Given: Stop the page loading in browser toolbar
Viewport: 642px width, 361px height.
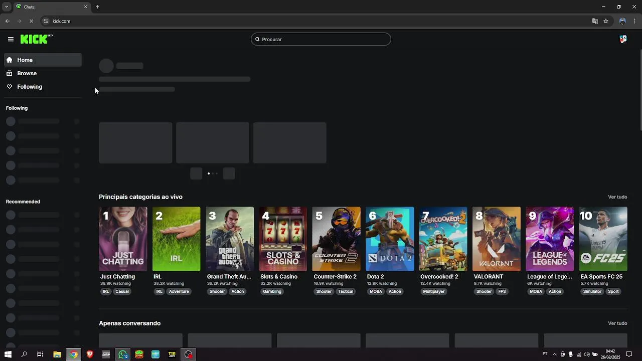Looking at the screenshot, I should point(31,21).
